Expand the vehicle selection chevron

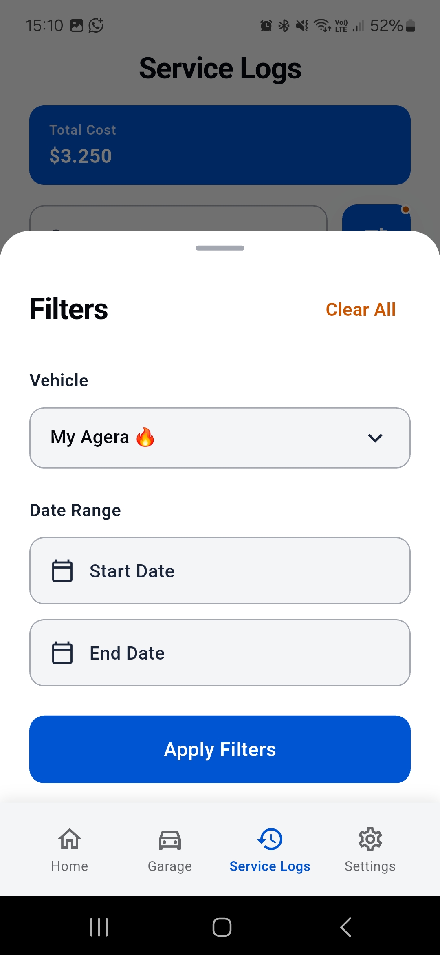pyautogui.click(x=375, y=438)
